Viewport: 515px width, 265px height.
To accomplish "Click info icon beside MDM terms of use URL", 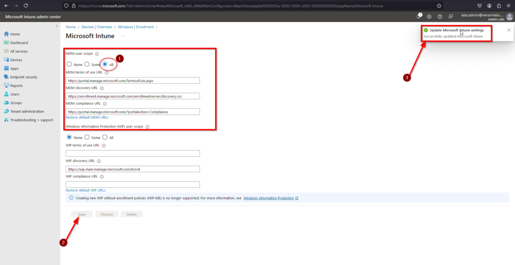I will (107, 72).
